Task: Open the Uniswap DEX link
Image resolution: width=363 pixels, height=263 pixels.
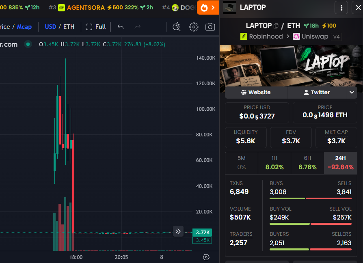Action: (311, 37)
